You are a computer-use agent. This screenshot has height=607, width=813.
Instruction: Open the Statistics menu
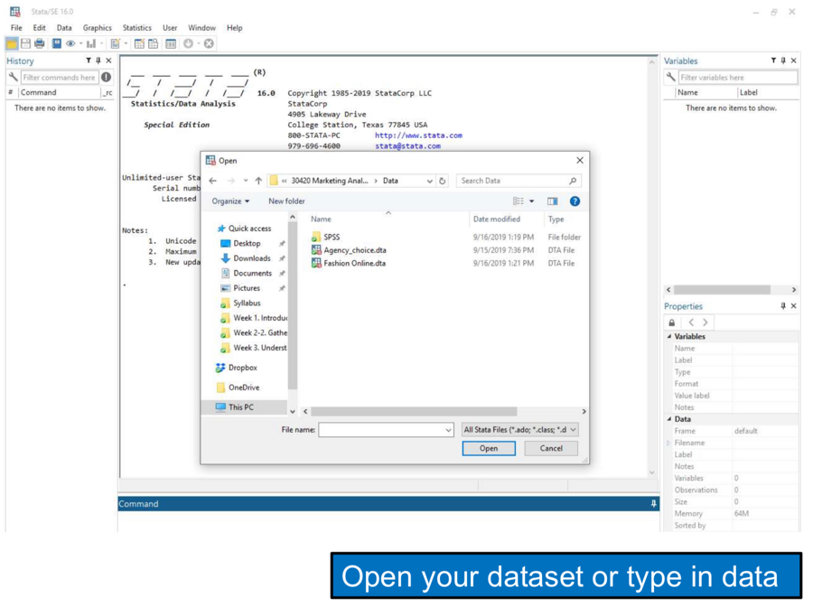(x=137, y=27)
